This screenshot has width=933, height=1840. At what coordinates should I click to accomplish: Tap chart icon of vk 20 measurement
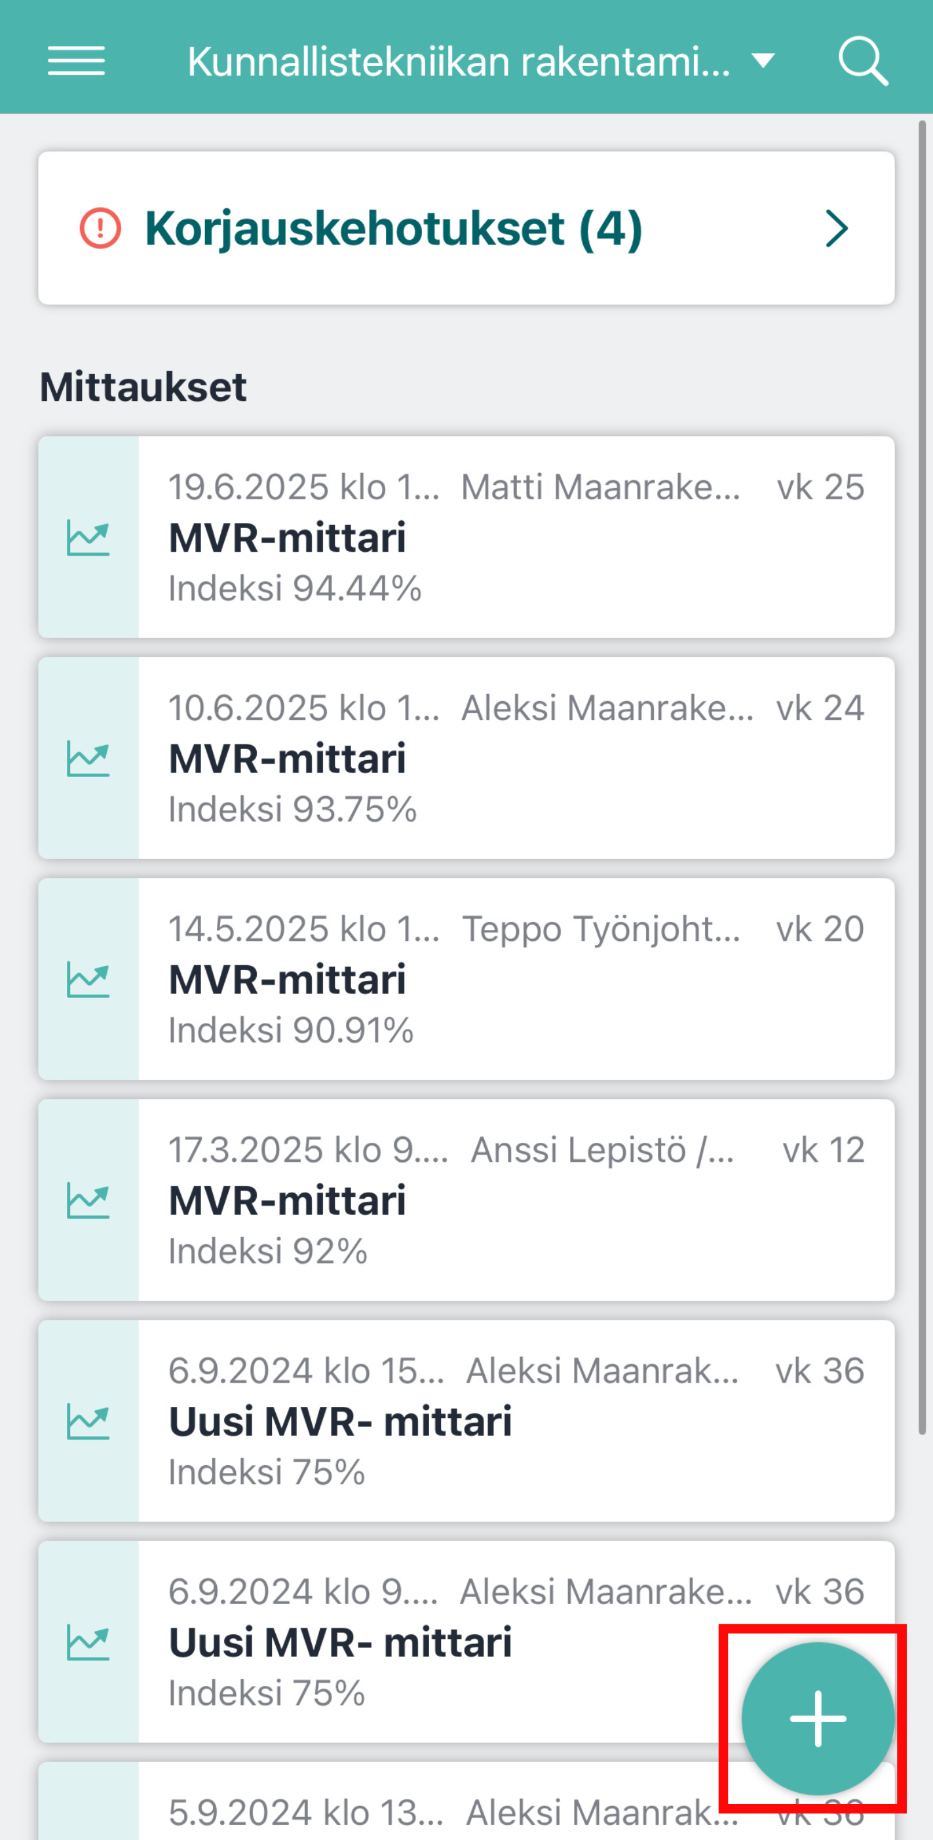[x=88, y=979]
